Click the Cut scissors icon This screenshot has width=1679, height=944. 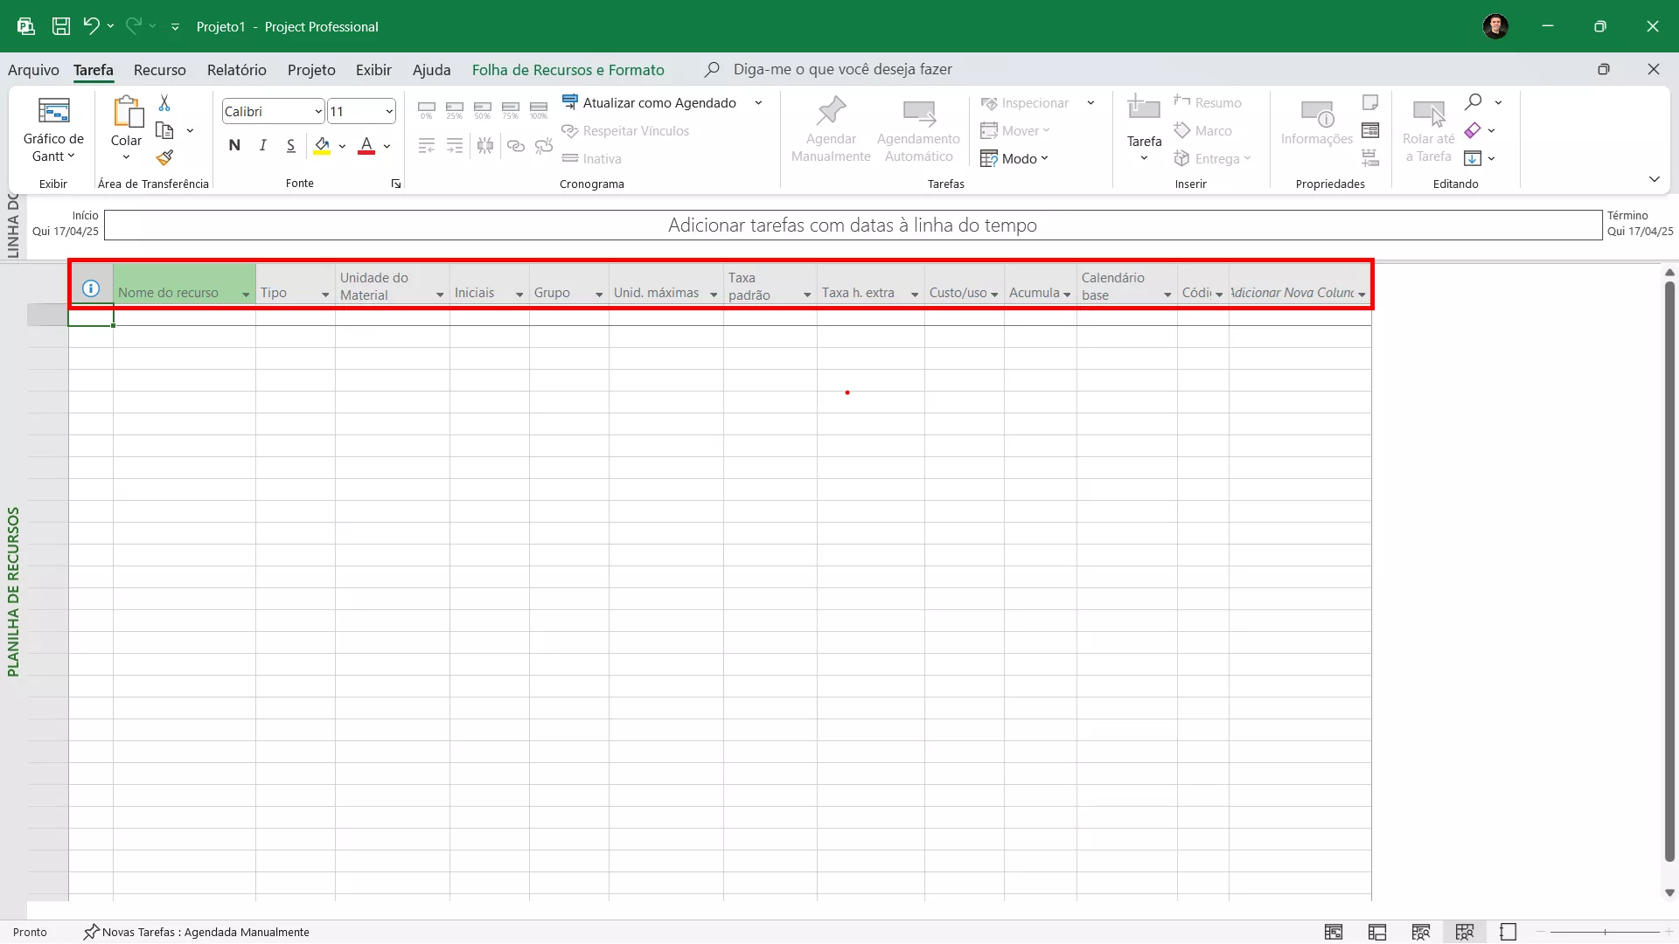[164, 103]
